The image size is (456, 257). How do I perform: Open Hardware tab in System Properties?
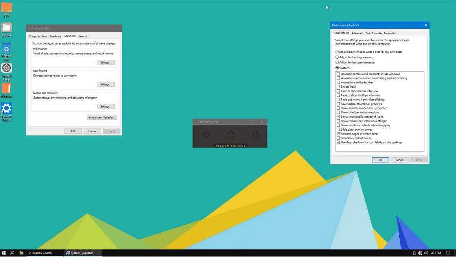point(56,36)
